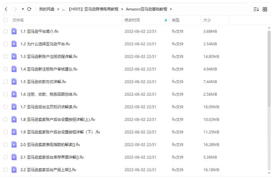This screenshot has height=179, width=276.
Task: Click video icon of 1.2 为什么选择亚马逊平台.flv
Action: point(14,44)
